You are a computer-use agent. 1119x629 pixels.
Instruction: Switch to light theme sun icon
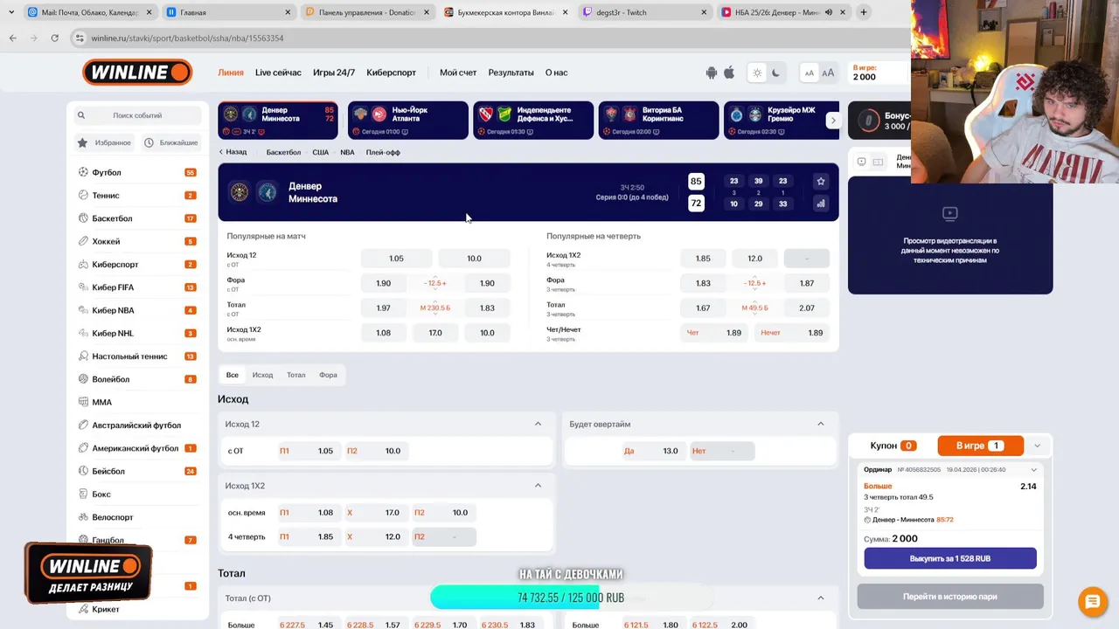click(x=757, y=73)
